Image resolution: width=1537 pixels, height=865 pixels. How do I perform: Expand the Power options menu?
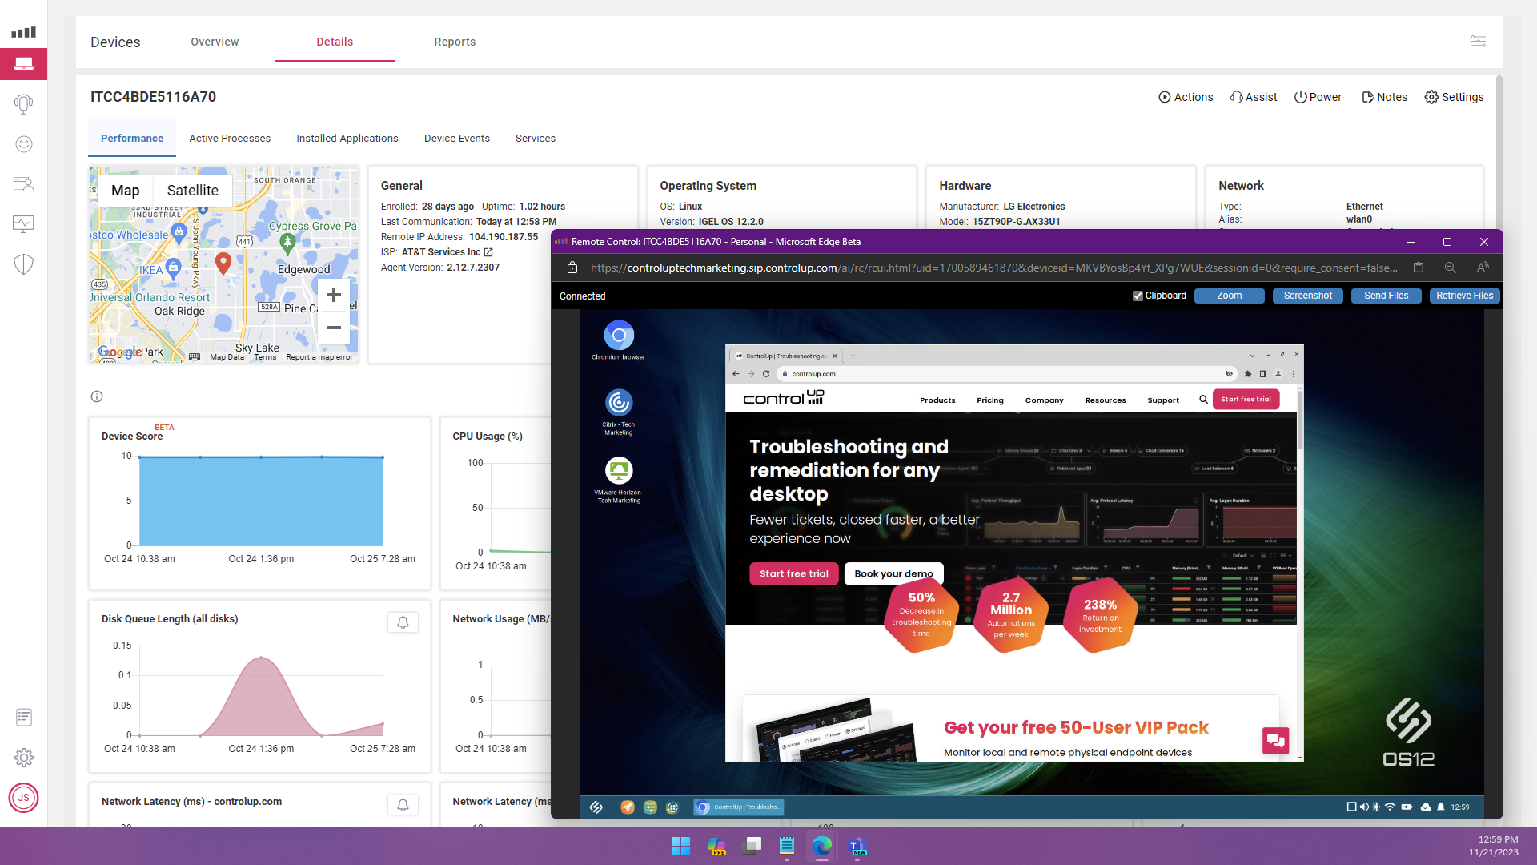pos(1318,97)
